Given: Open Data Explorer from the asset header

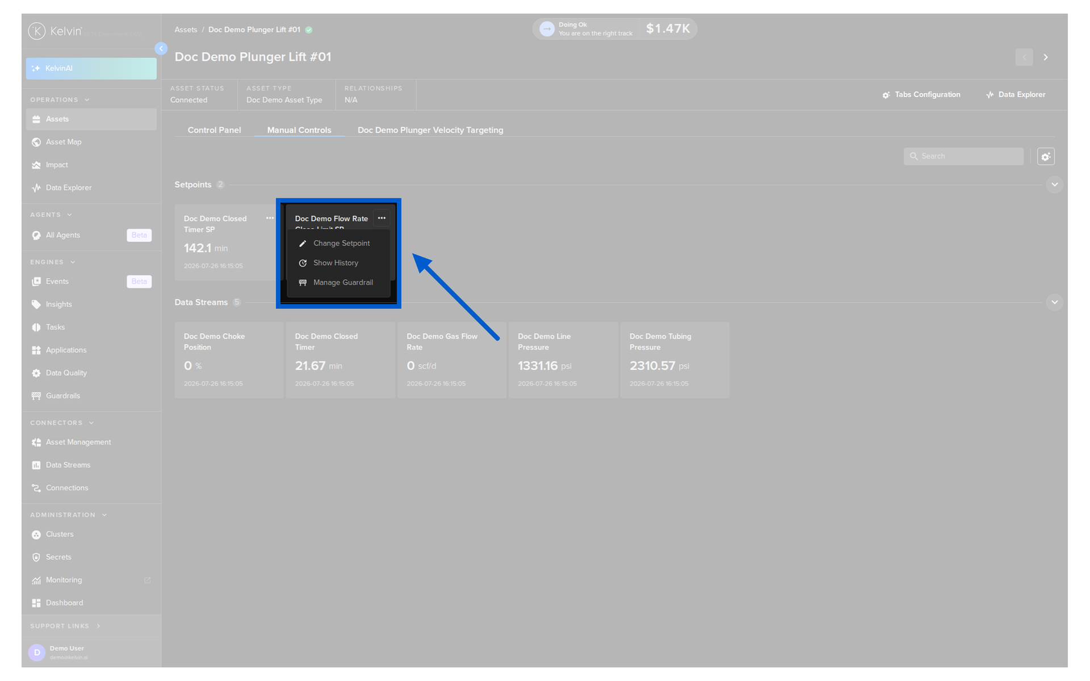Looking at the screenshot, I should [x=1016, y=95].
